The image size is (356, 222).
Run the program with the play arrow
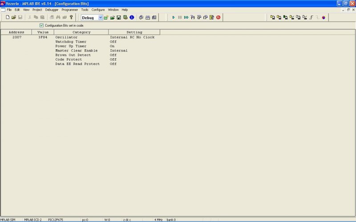(174, 17)
